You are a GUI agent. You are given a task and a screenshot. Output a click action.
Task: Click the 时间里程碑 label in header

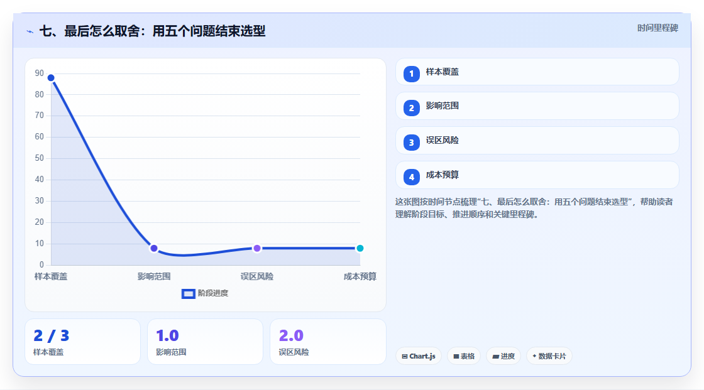[657, 28]
